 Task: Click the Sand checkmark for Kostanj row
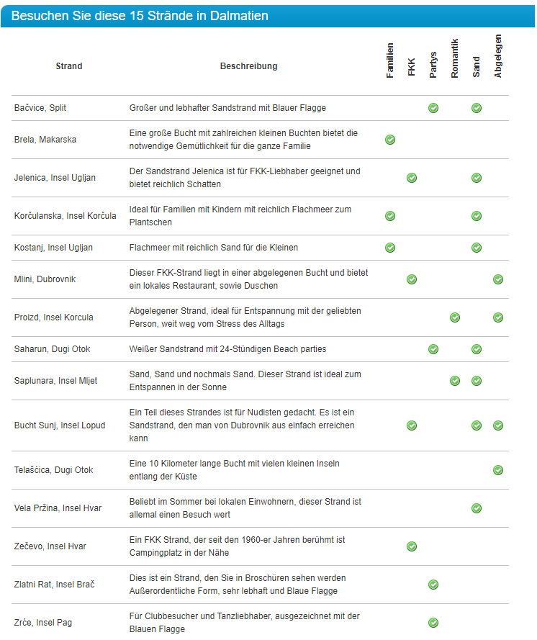click(477, 248)
